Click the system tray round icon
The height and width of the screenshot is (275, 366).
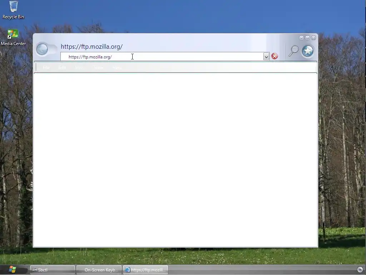point(360,270)
